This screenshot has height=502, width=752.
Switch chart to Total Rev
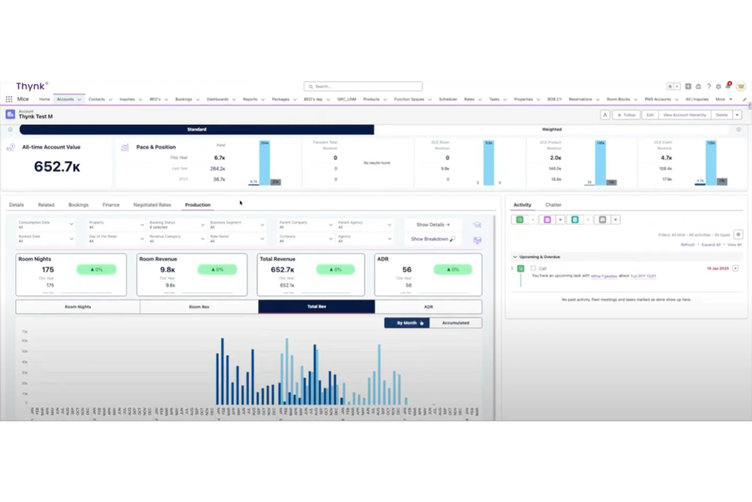[317, 307]
